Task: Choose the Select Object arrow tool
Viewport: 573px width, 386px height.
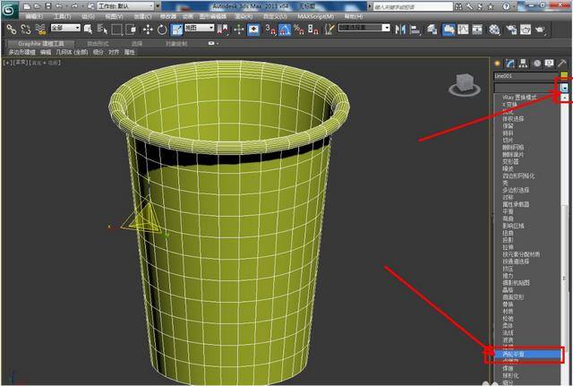Action: [x=88, y=30]
